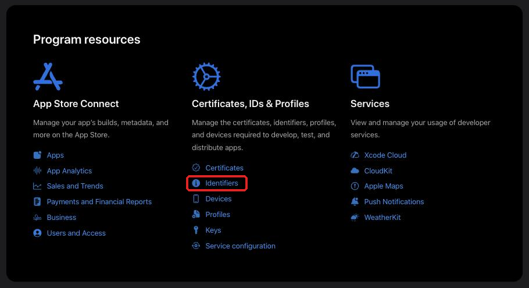This screenshot has height=288, width=529.
Task: Click the 'Manage your app's builds' description
Action: coord(101,129)
